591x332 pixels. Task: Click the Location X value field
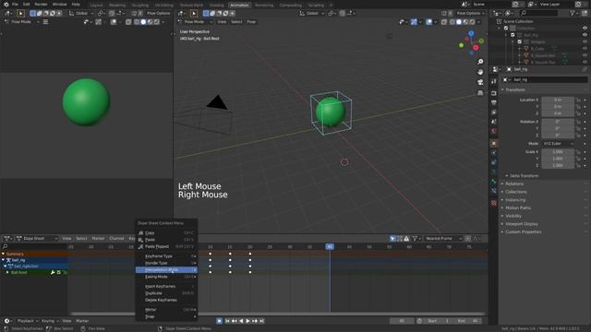(558, 100)
